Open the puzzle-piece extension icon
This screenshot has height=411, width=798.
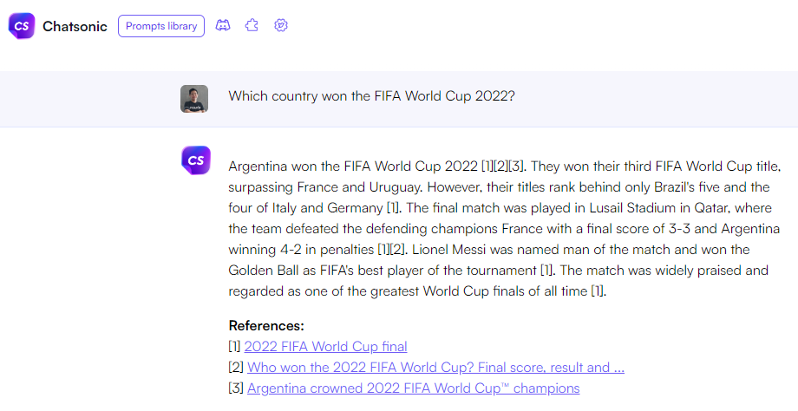(x=252, y=25)
